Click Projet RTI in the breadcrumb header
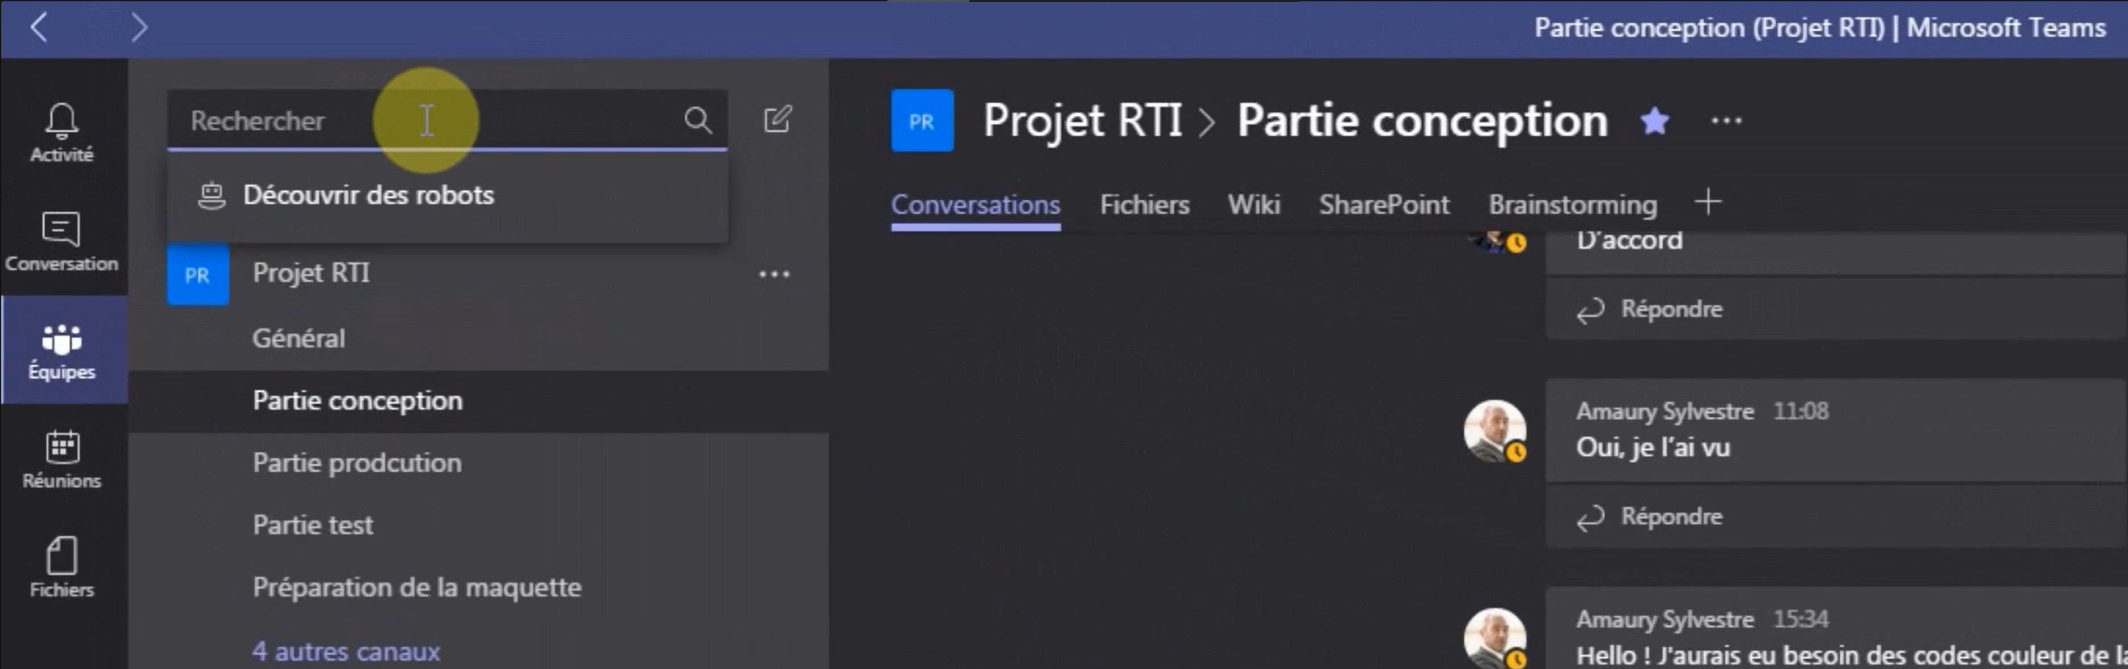The width and height of the screenshot is (2128, 669). (x=1083, y=122)
